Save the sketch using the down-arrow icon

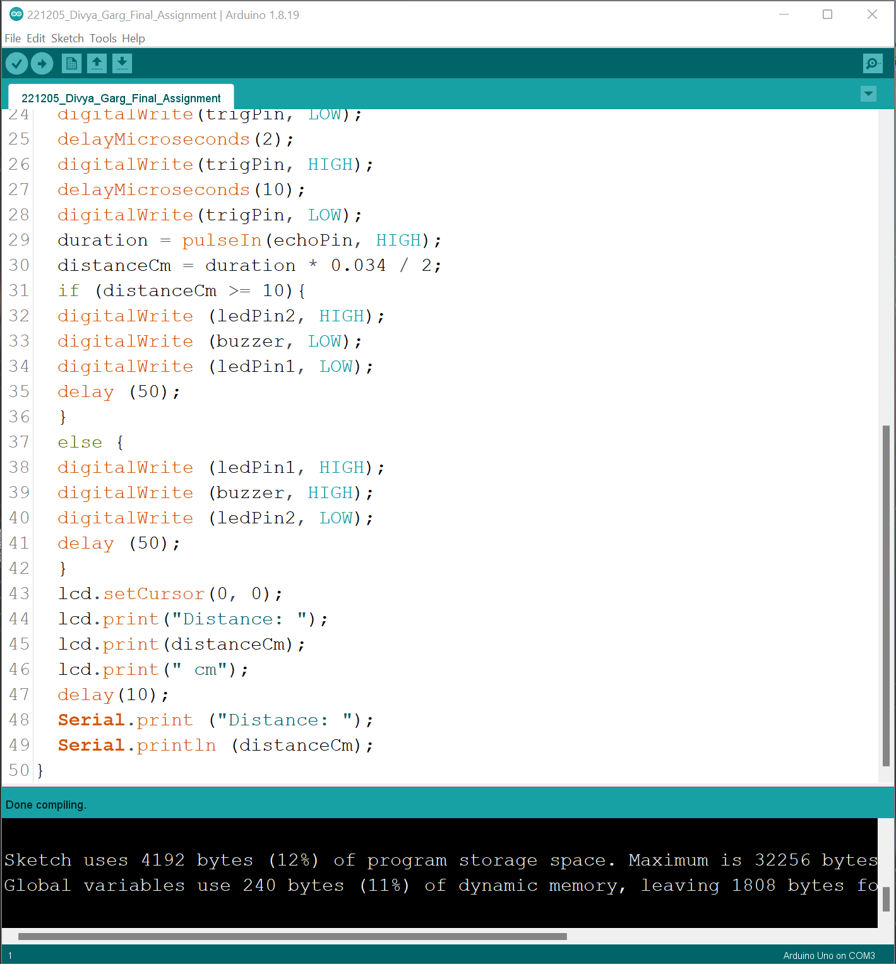[122, 63]
